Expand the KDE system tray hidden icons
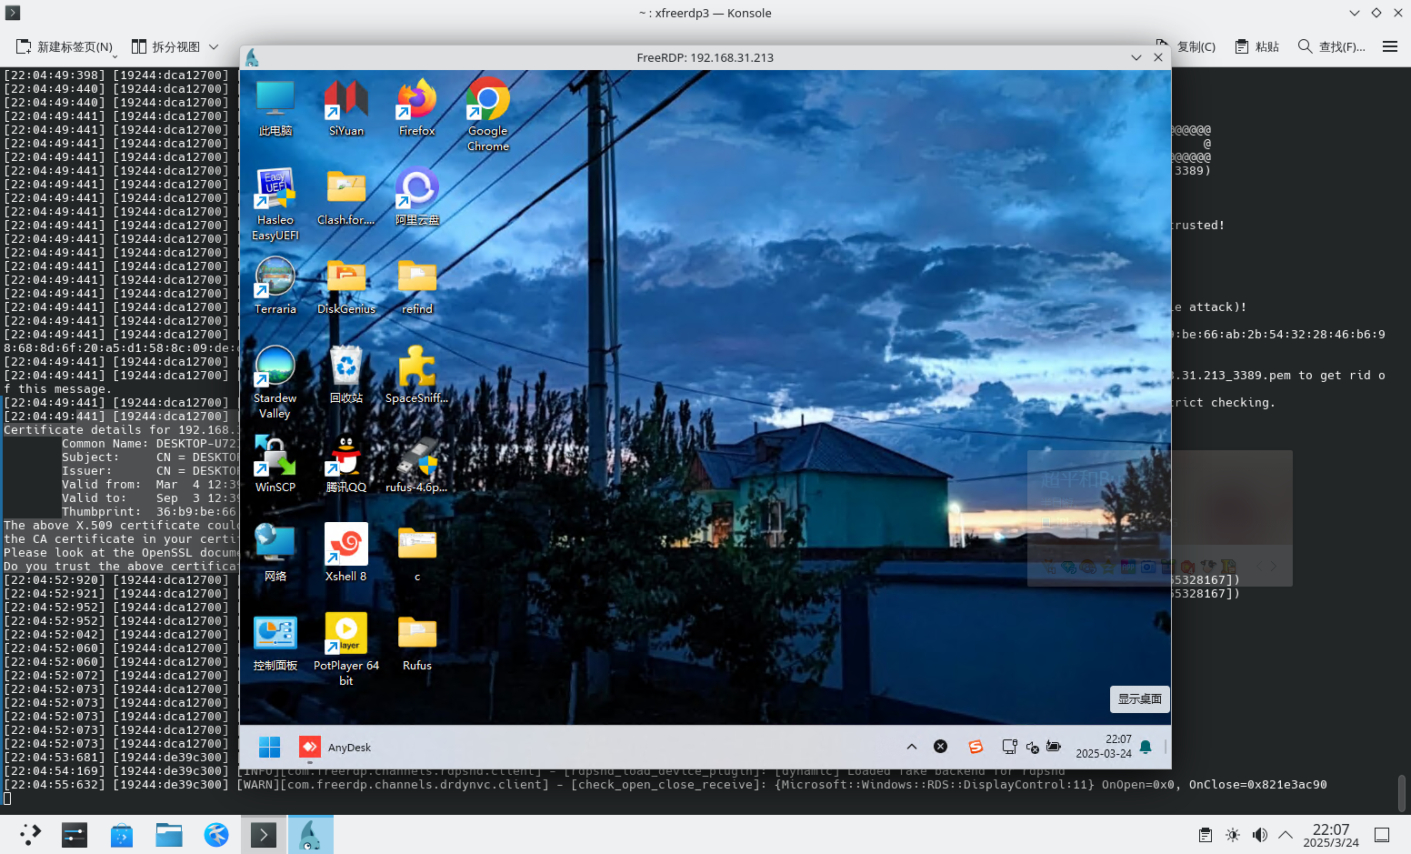The width and height of the screenshot is (1411, 854). click(1286, 835)
